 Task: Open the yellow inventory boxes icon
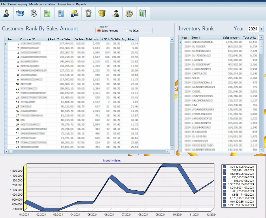(x=102, y=13)
